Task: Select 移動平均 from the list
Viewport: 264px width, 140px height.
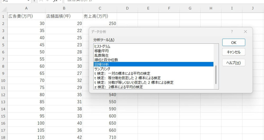Action: click(x=102, y=51)
